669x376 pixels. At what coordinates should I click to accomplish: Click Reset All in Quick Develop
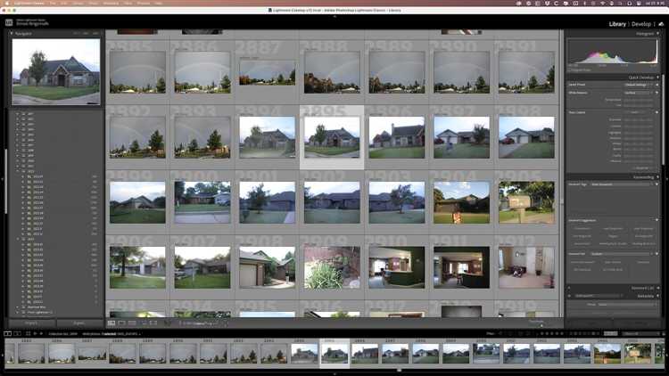tap(642, 168)
